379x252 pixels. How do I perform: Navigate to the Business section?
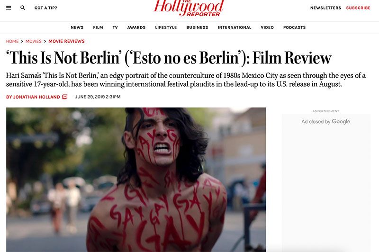[197, 27]
